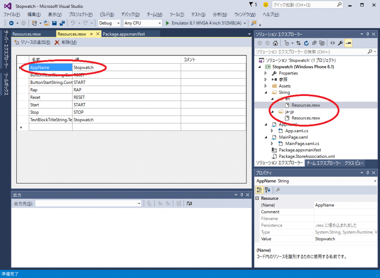Image resolution: width=380 pixels, height=278 pixels.
Task: Click the View Code icon in Solution Explorer
Action: click(332, 43)
